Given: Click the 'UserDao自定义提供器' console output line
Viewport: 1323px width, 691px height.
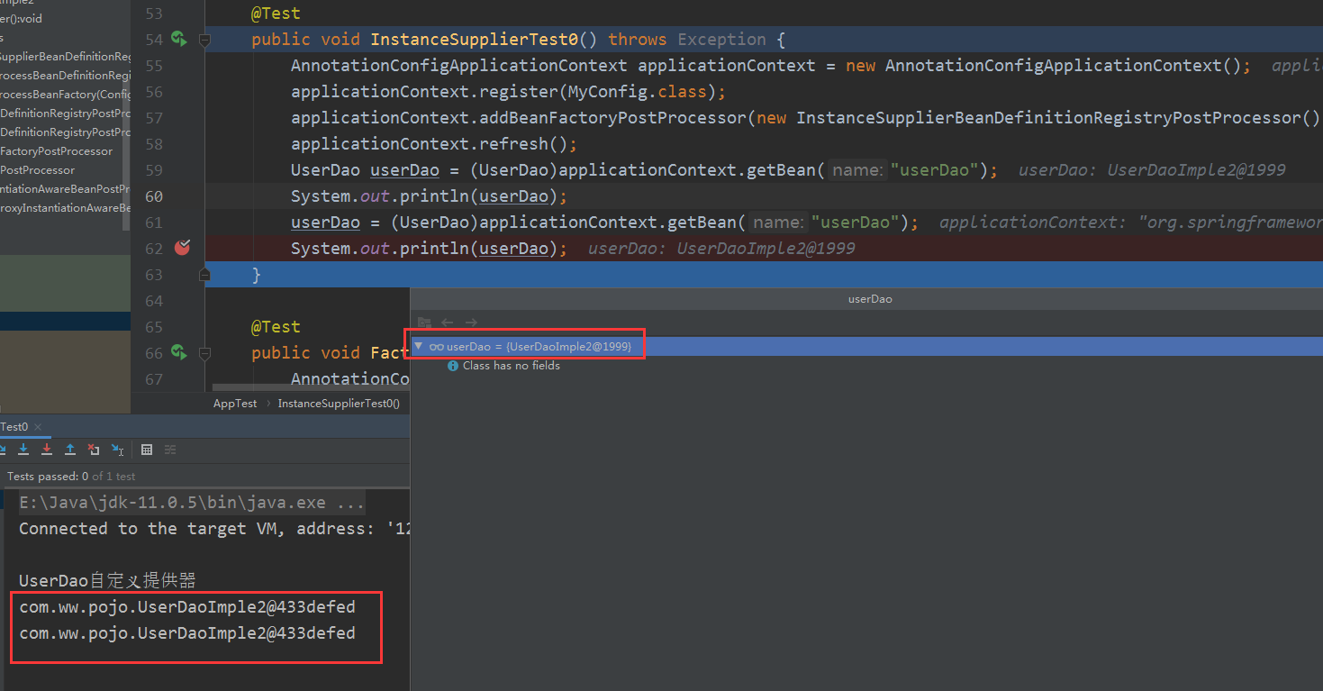Looking at the screenshot, I should click(107, 581).
